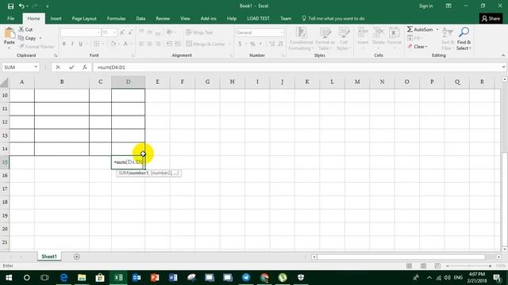Click Sign in at top right
Screen dimensions: 508x285
point(425,6)
